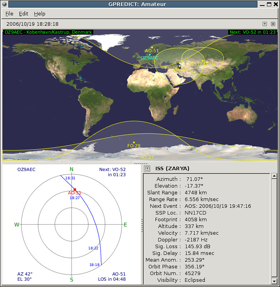This screenshot has height=287, width=280.
Task: Click scrollbar down arrow in satellite data
Action: click(x=274, y=281)
